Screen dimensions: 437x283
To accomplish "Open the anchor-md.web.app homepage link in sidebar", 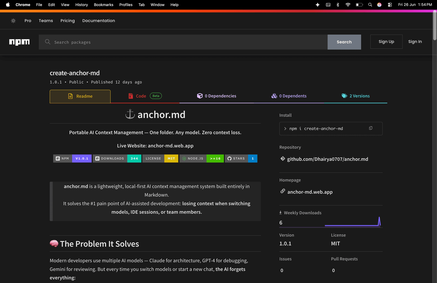I will pyautogui.click(x=310, y=192).
